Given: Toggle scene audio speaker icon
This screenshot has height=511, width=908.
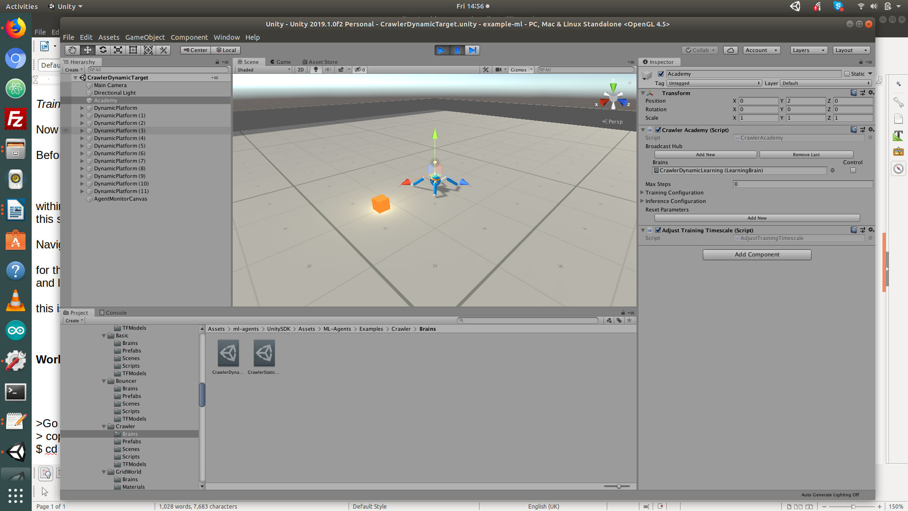Looking at the screenshot, I should 328,70.
